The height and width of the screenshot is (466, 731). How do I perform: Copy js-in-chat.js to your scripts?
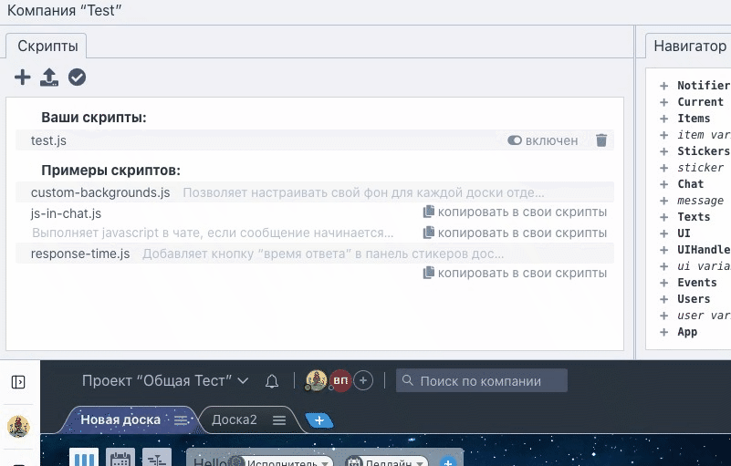coord(515,212)
